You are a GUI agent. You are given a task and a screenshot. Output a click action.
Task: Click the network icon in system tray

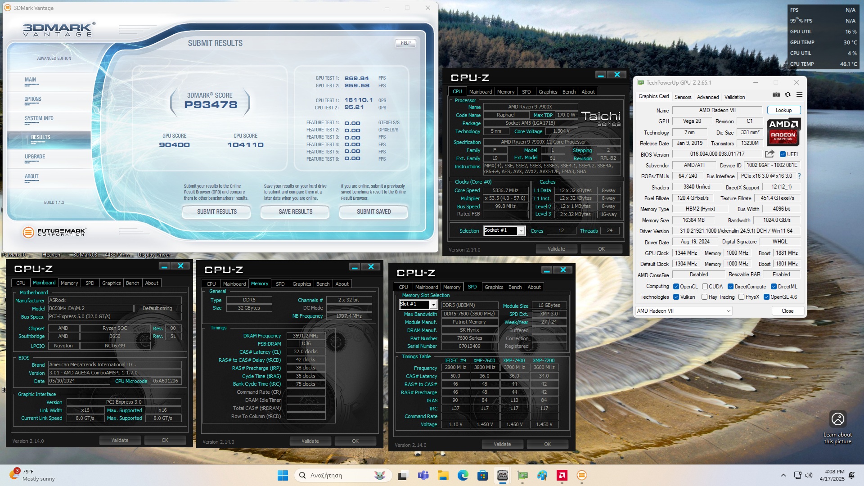click(x=797, y=475)
